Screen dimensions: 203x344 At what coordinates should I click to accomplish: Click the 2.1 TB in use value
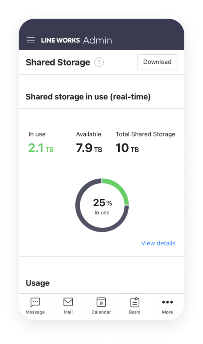[41, 148]
